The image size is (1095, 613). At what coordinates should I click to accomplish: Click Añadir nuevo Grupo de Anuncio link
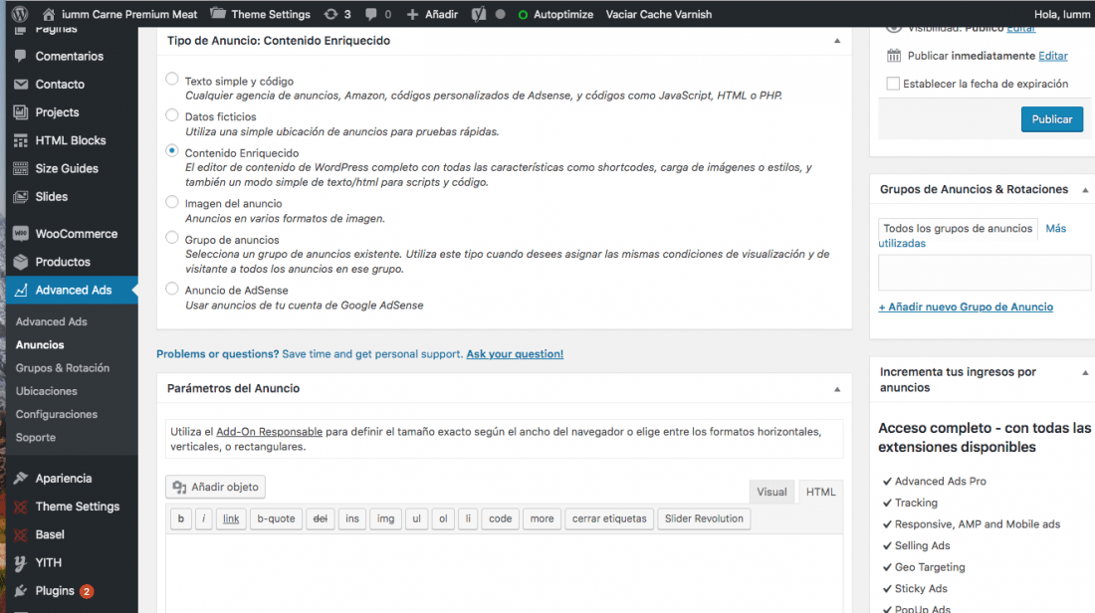(x=966, y=306)
